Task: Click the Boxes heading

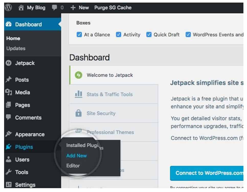Action: [83, 23]
